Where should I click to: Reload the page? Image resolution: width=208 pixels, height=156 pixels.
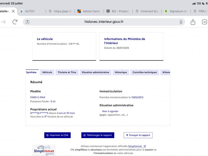pos(15,22)
